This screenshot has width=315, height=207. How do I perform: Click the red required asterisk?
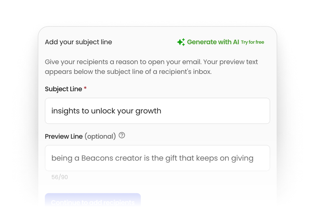tap(85, 89)
